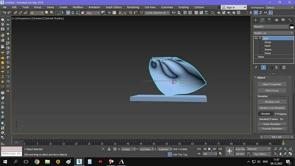Click the Simulate Local button
The image size is (295, 166).
click(272, 102)
